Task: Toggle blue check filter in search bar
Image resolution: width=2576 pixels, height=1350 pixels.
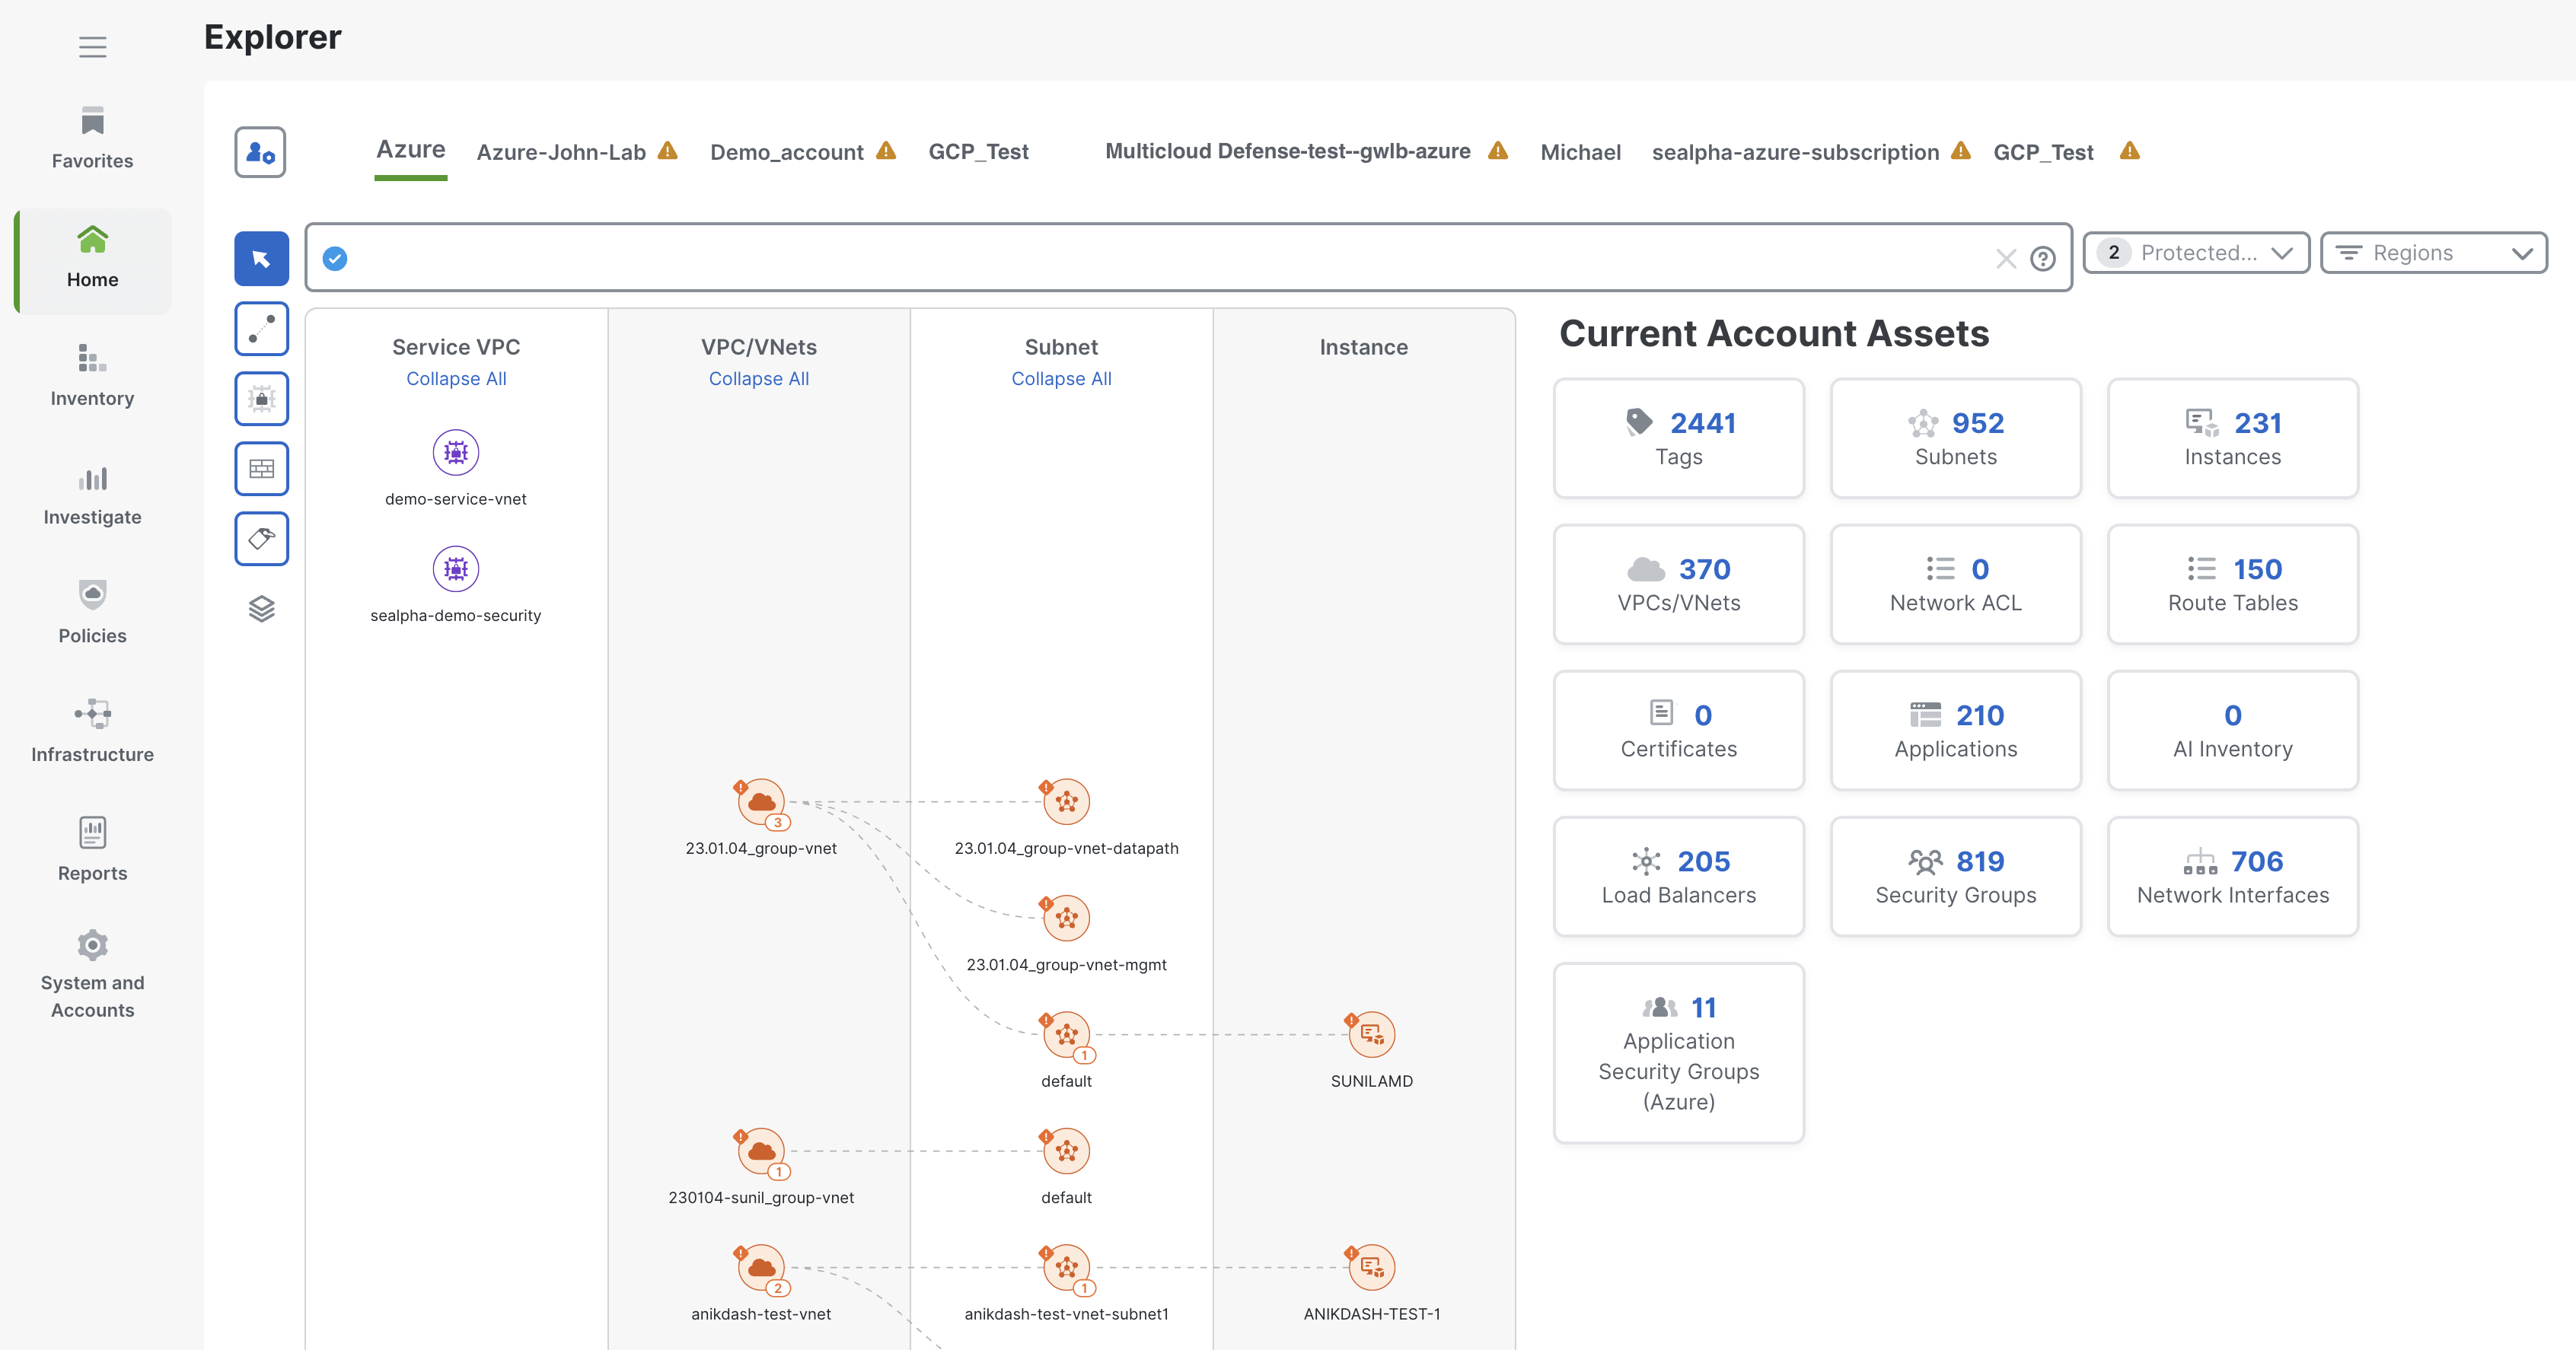Action: (x=335, y=259)
